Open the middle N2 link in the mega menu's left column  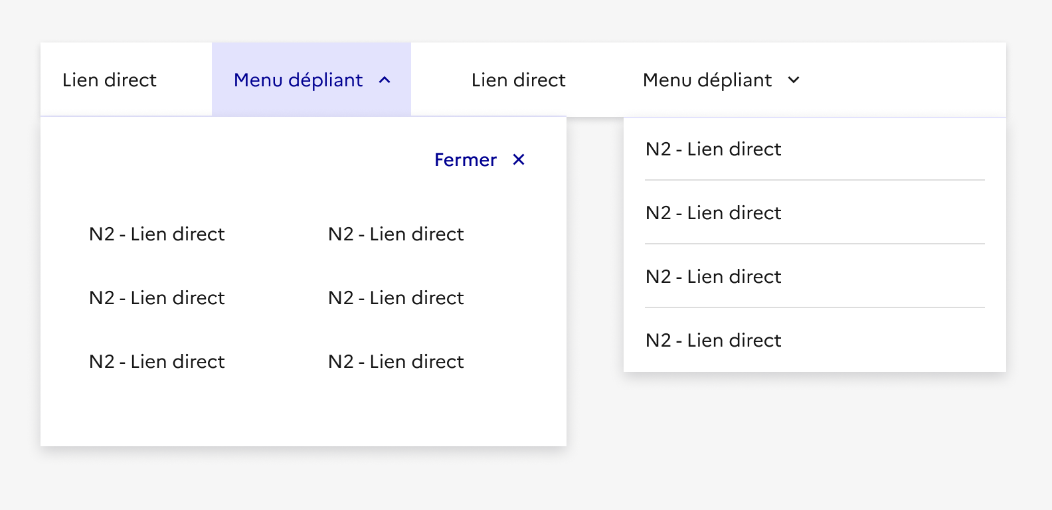point(157,297)
